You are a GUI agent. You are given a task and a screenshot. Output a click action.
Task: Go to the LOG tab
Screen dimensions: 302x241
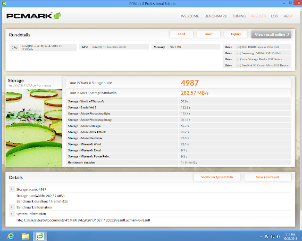pyautogui.click(x=275, y=16)
